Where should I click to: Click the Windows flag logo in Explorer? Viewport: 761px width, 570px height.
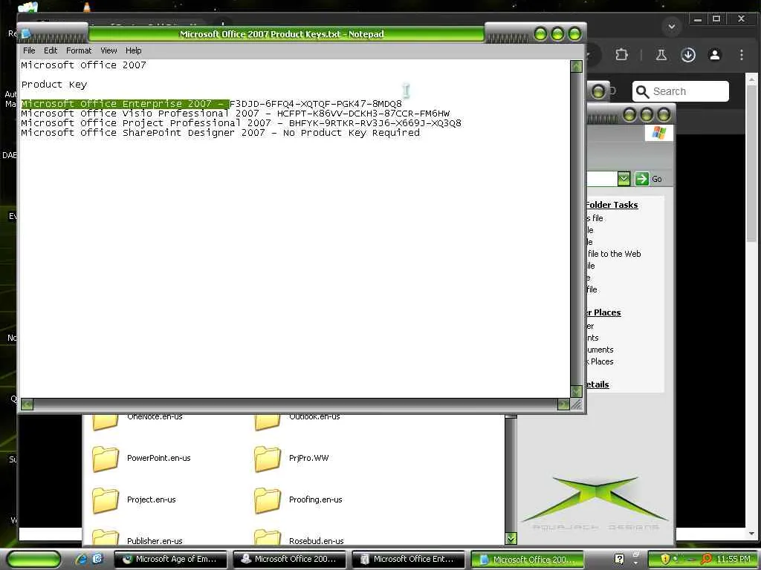(x=659, y=132)
